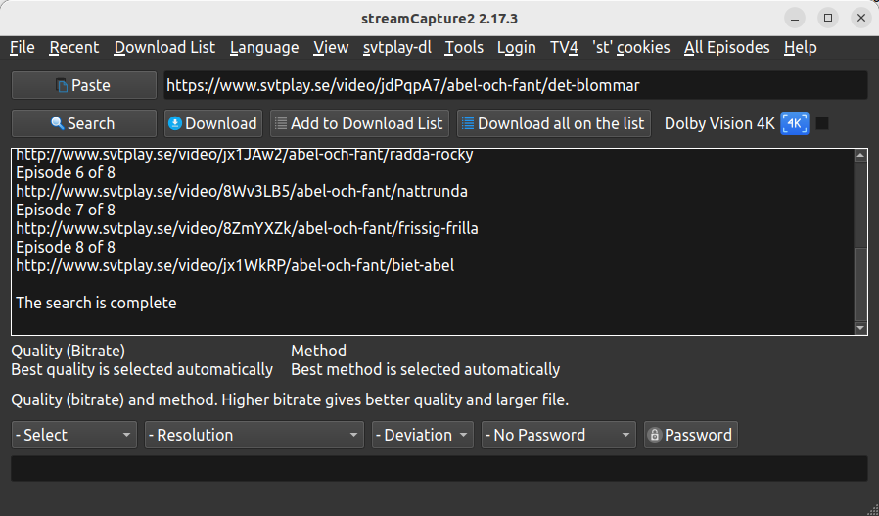
Task: Click the URL input field
Action: pyautogui.click(x=515, y=85)
